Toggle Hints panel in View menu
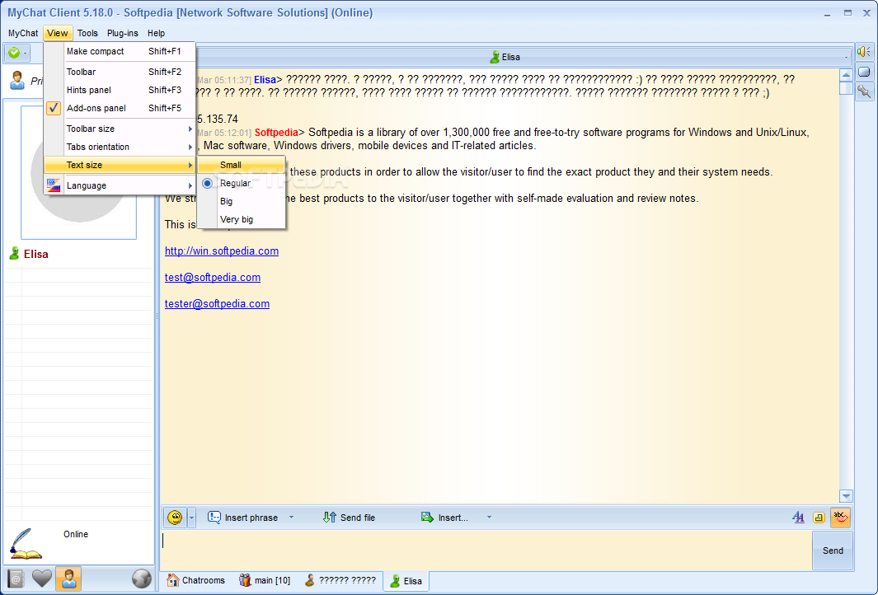The height and width of the screenshot is (595, 878). (x=120, y=90)
